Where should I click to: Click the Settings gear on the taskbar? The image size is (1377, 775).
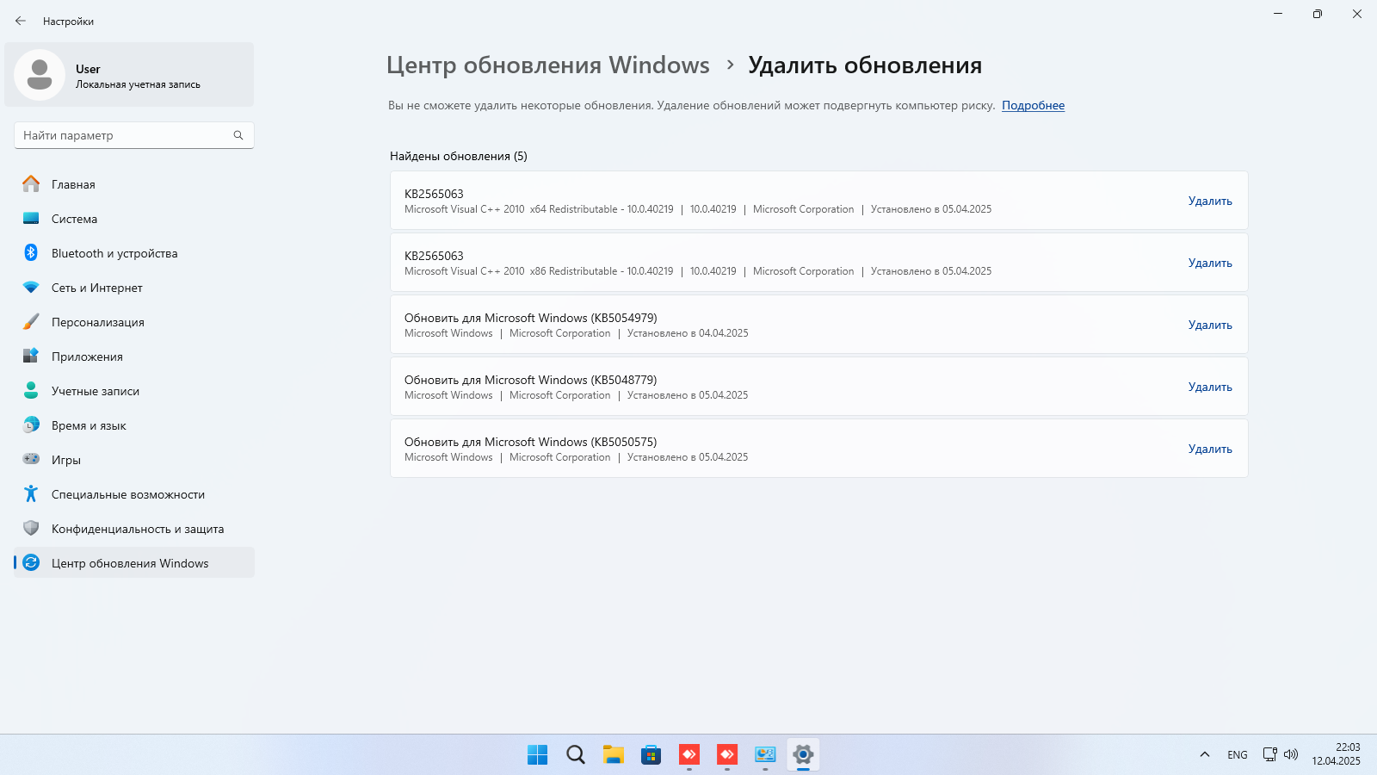[803, 755]
